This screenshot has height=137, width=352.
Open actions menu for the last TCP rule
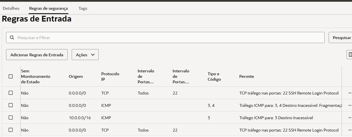click(350, 130)
